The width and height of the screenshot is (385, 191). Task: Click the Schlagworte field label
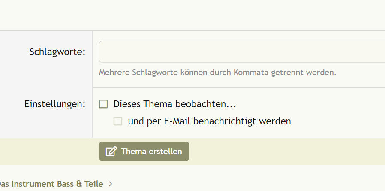[57, 52]
